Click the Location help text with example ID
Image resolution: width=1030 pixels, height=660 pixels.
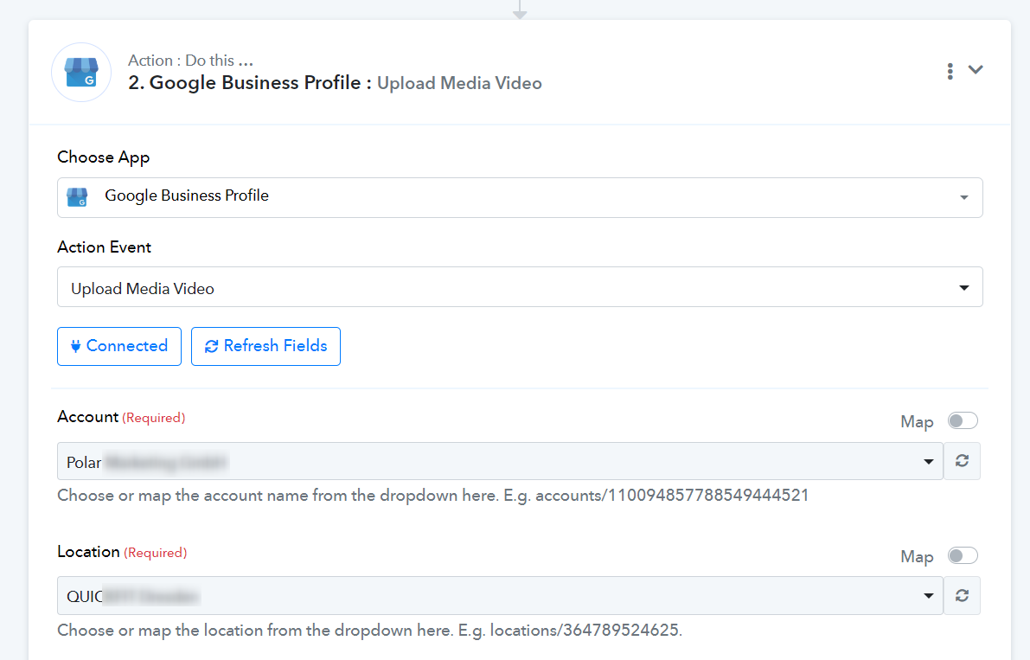[370, 631]
